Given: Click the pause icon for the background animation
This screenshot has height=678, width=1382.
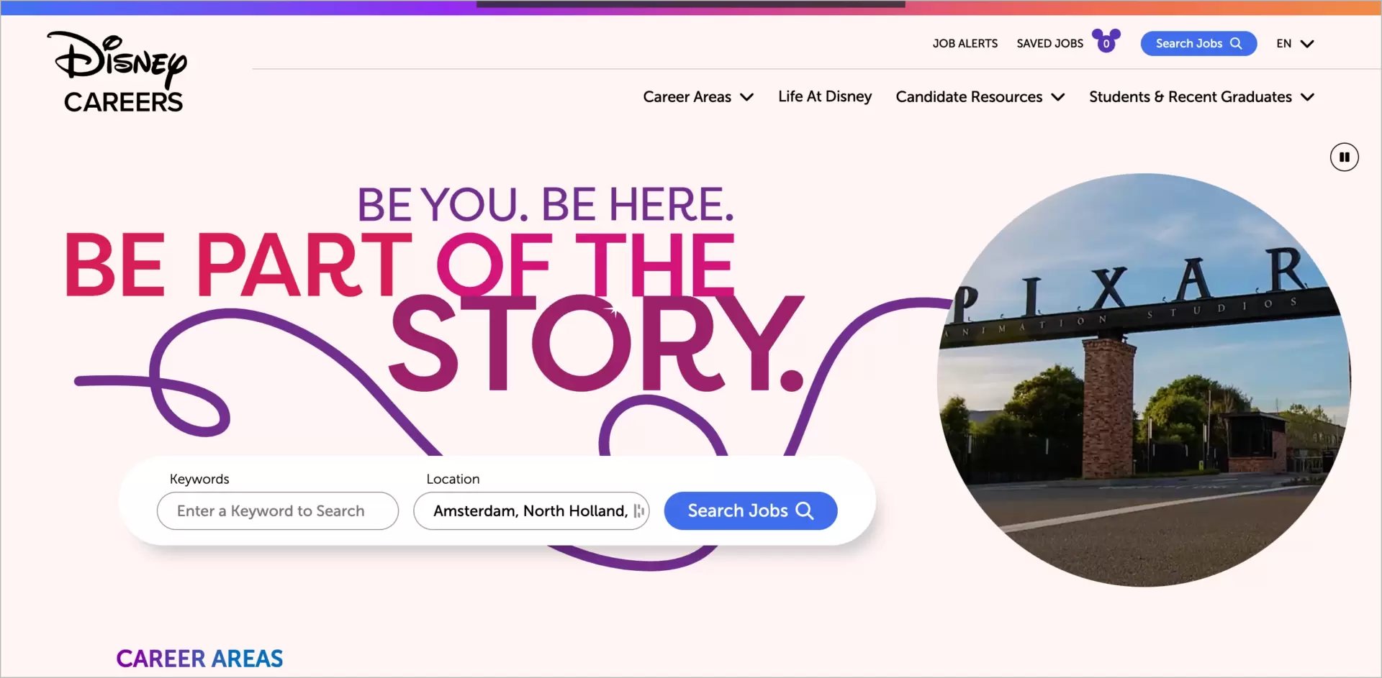Looking at the screenshot, I should point(1345,157).
